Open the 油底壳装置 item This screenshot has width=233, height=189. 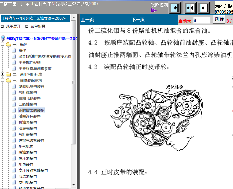point(28,128)
